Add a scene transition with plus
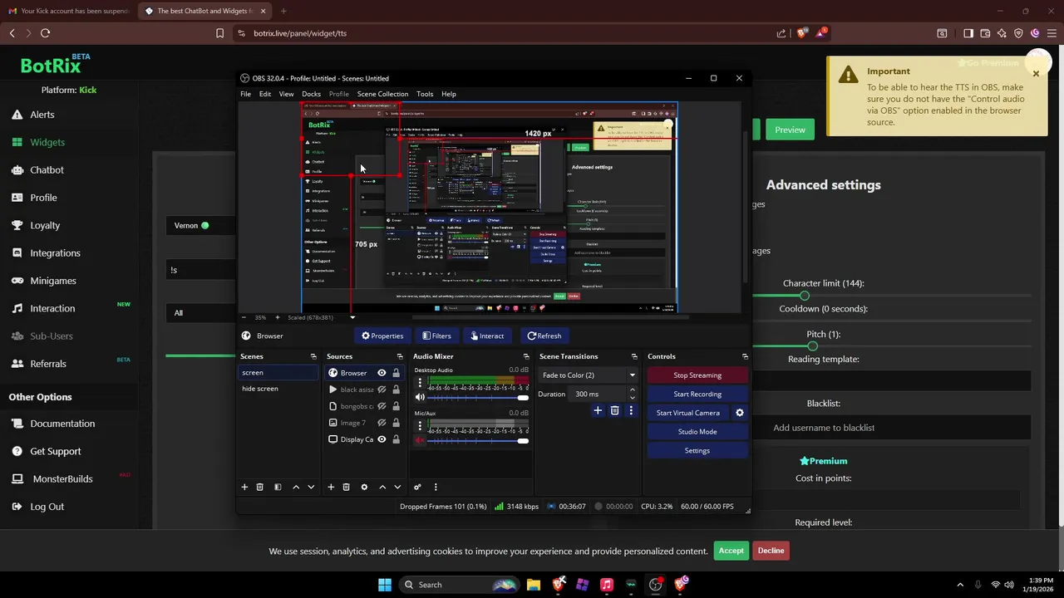Image resolution: width=1064 pixels, height=598 pixels. (597, 410)
